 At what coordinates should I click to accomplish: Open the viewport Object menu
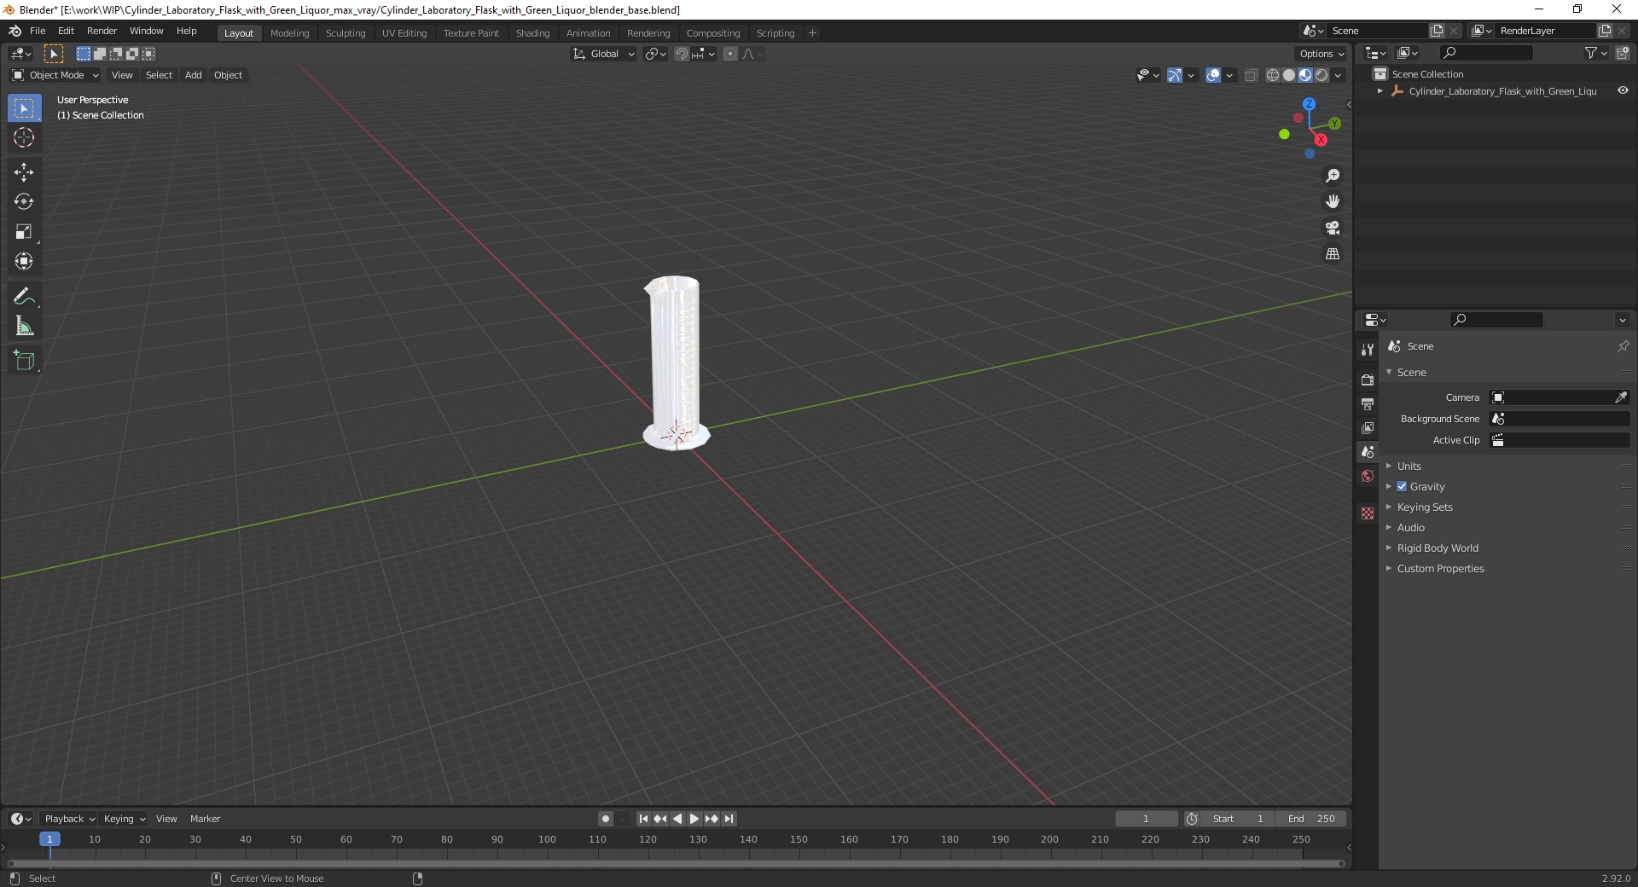(x=228, y=75)
